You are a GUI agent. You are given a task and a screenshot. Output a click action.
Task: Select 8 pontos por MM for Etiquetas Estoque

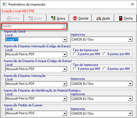[104, 69]
